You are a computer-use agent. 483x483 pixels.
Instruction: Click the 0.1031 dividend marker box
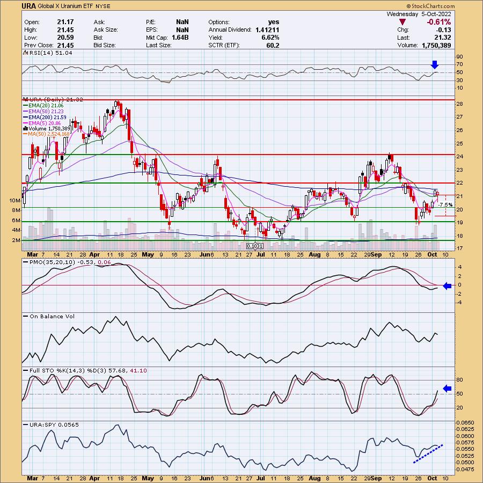255,246
